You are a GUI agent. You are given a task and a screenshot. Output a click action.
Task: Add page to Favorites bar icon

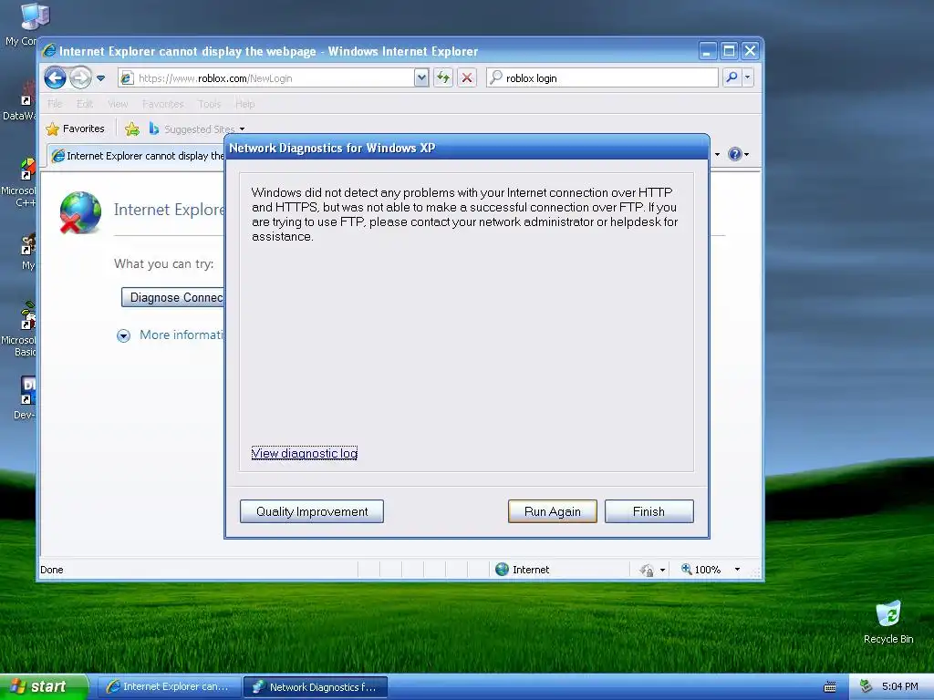(x=132, y=129)
